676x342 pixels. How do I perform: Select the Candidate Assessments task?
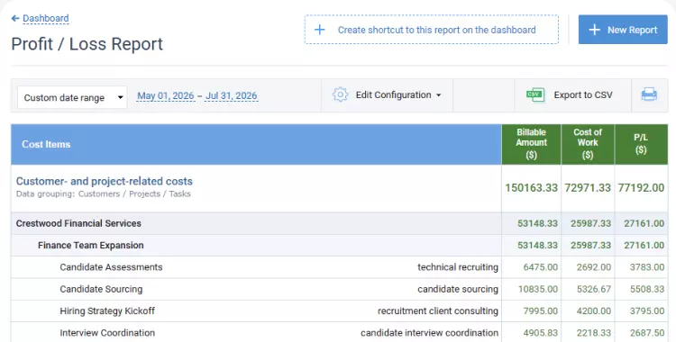(111, 267)
